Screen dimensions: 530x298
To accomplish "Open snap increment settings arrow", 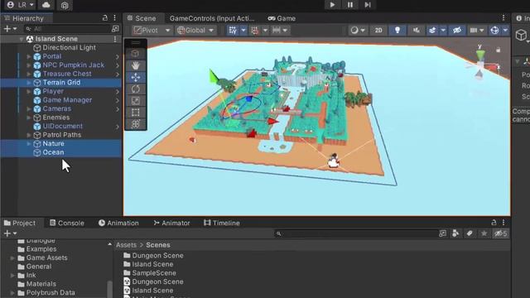I will tap(266, 31).
